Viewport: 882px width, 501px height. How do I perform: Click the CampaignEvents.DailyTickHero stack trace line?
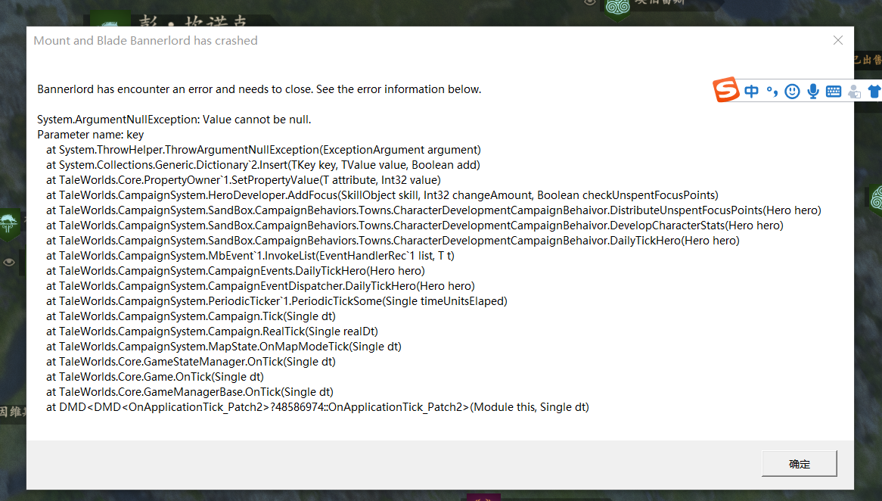pos(236,271)
